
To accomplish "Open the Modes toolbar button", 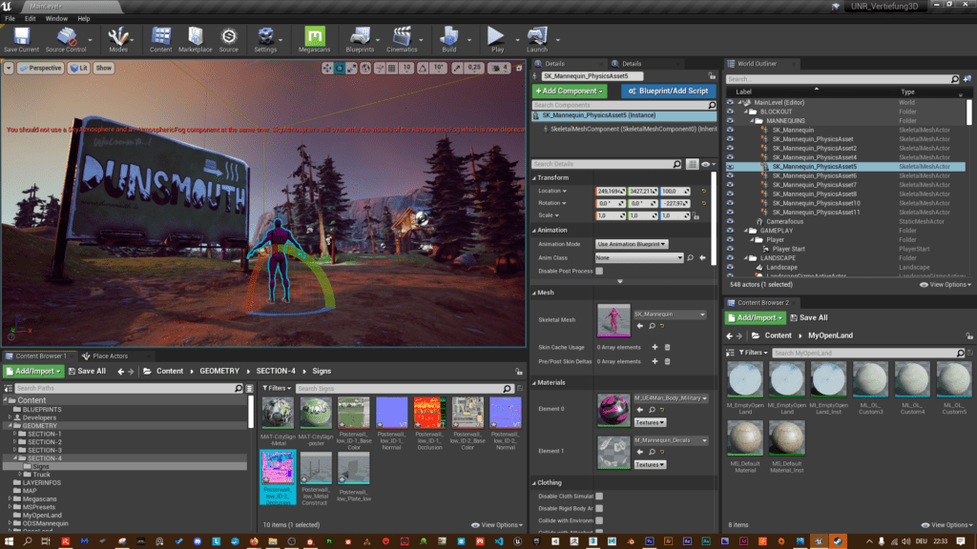I will pos(117,40).
